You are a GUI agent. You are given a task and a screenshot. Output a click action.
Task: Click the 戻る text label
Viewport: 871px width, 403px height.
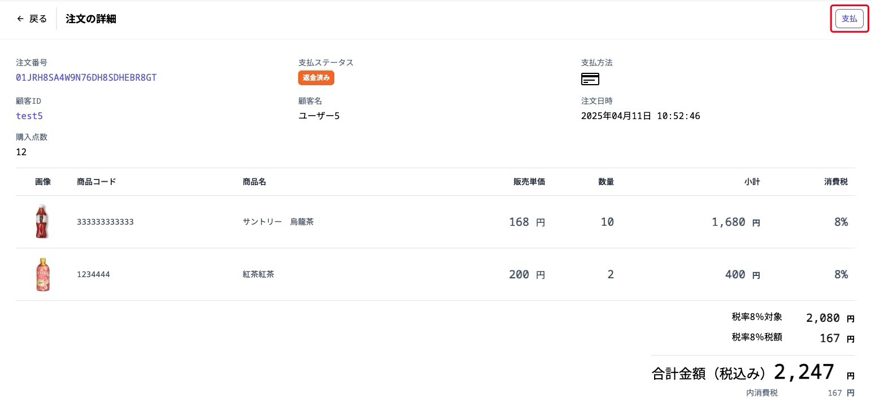[x=36, y=18]
